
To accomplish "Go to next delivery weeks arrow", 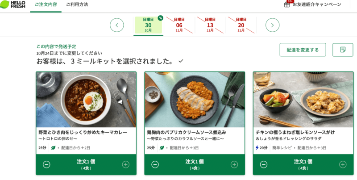I will (272, 25).
